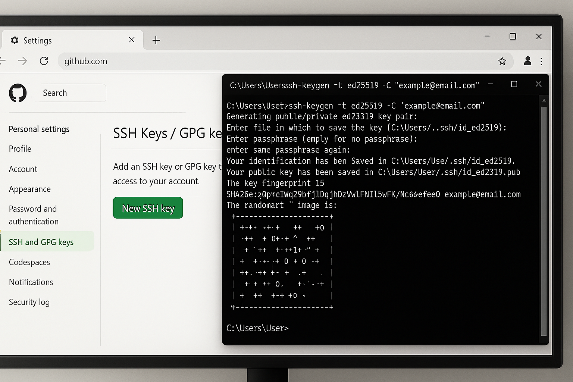Click 'enter same passphrase again' line
This screenshot has width=573, height=382.
click(x=288, y=150)
